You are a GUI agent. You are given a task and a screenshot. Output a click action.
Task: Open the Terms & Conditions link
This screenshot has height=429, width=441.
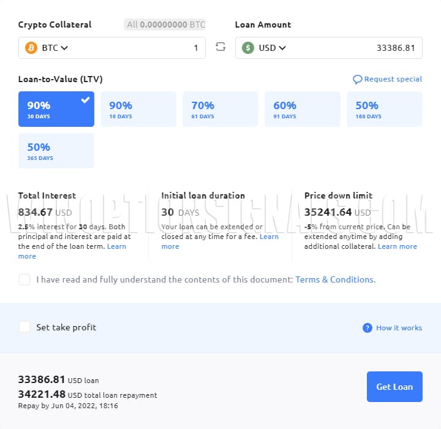pos(334,279)
